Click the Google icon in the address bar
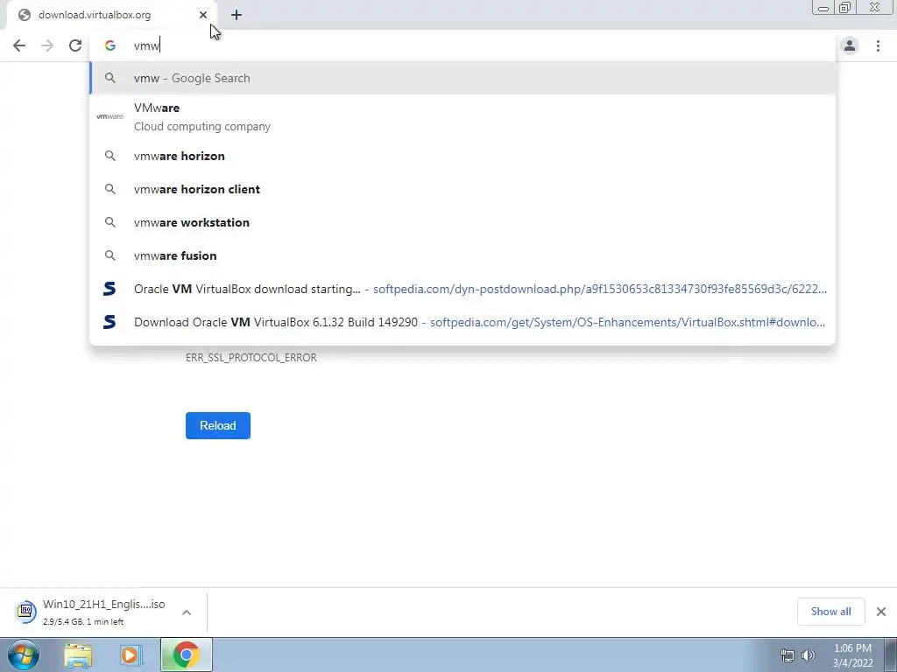Image resolution: width=897 pixels, height=672 pixels. 109,45
